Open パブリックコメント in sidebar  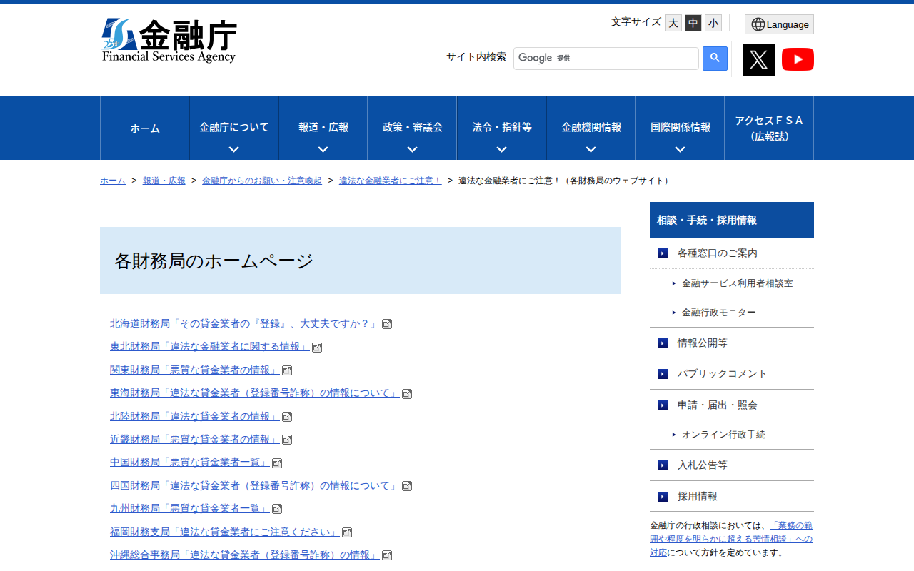(x=732, y=374)
